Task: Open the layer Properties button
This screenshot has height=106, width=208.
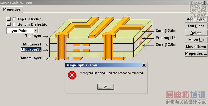Action: click(196, 53)
